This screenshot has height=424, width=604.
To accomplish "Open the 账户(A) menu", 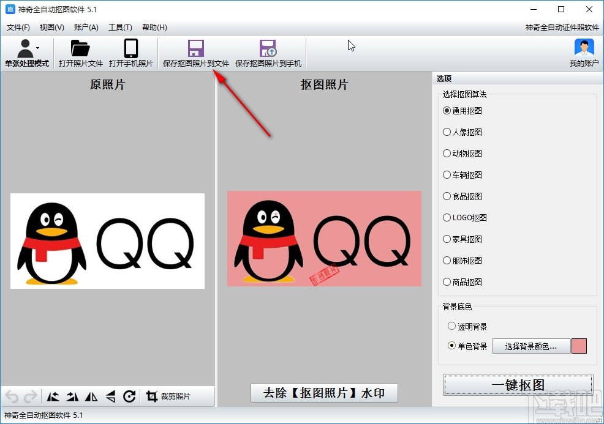I will [86, 28].
